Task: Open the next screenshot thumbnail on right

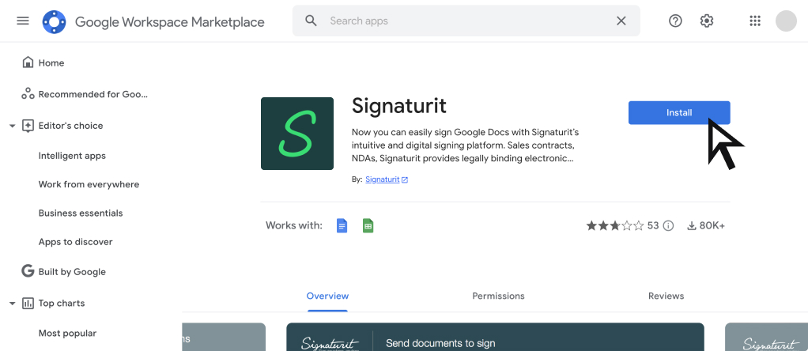Action: click(766, 337)
